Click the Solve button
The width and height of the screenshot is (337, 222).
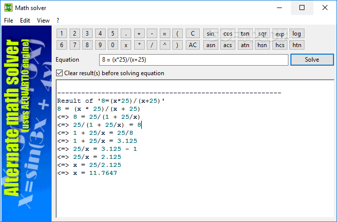(312, 60)
